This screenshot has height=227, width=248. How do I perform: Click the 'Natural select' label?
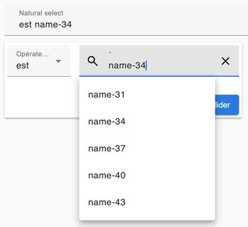[x=41, y=13]
